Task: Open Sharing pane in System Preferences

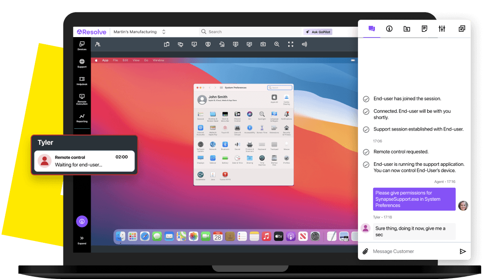Action: [x=250, y=159]
